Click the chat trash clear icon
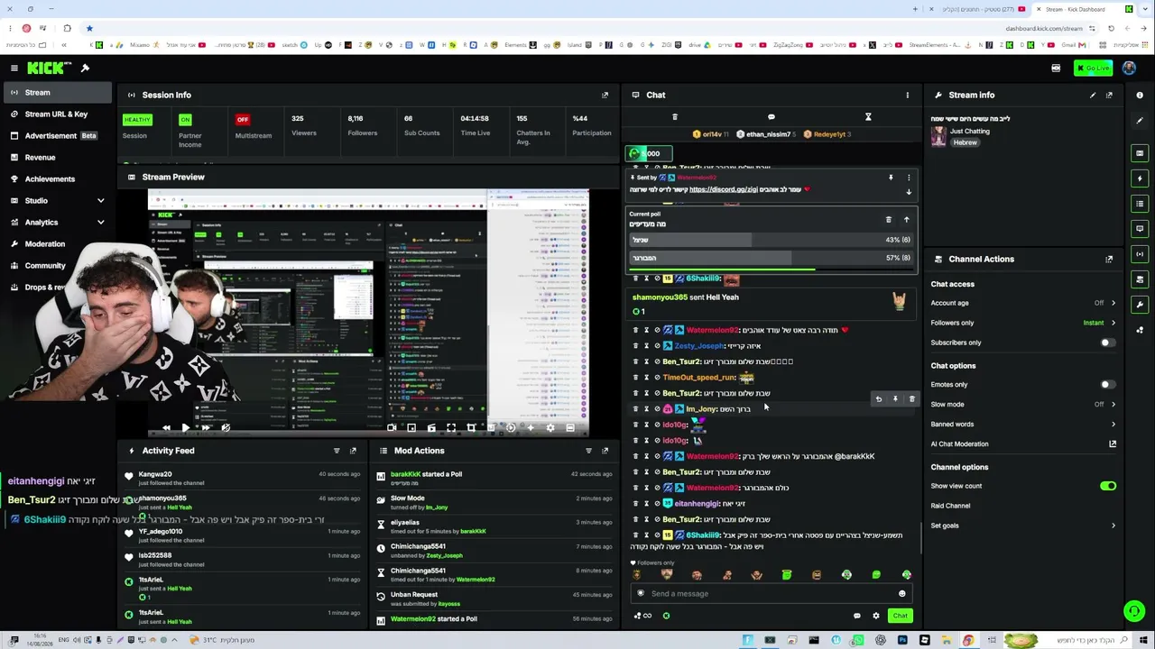Screen dimensions: 1155x649 [675, 117]
